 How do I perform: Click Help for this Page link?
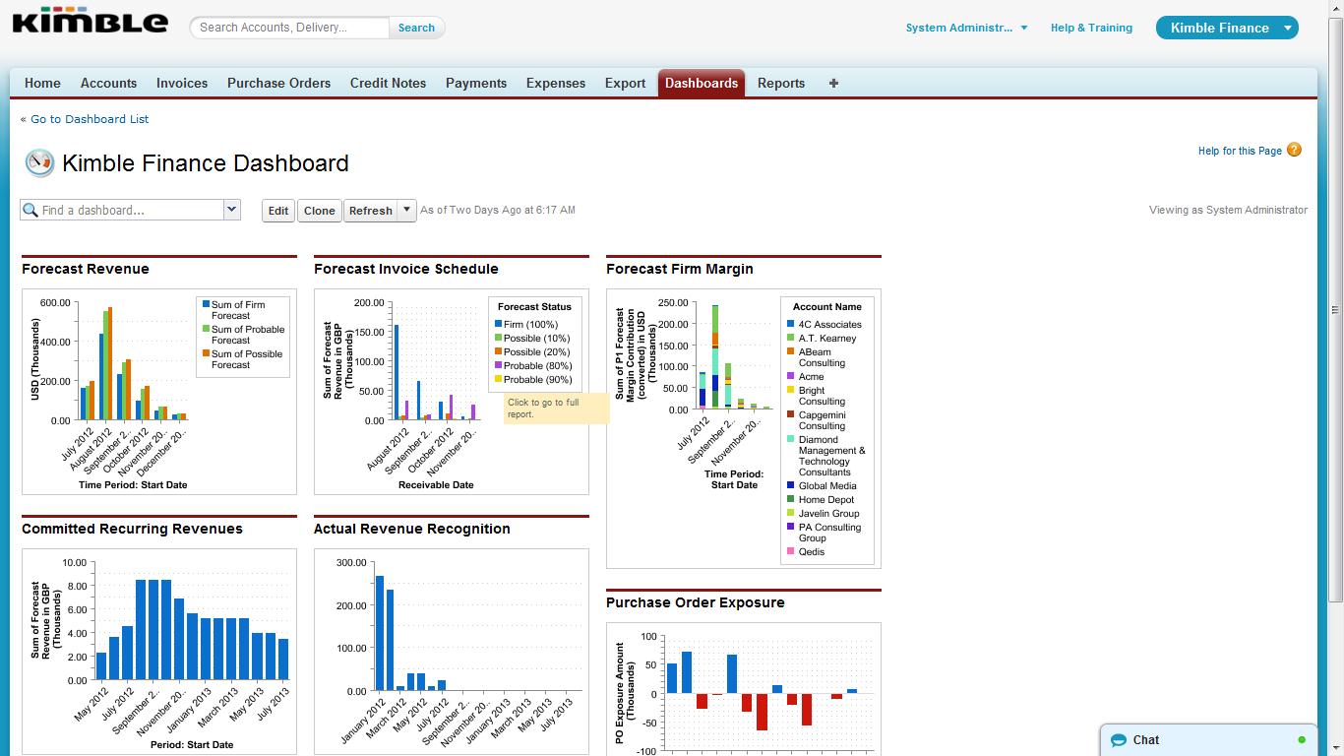[x=1240, y=151]
